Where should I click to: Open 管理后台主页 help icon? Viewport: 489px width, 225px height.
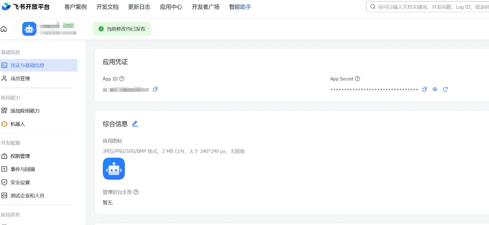[136, 192]
